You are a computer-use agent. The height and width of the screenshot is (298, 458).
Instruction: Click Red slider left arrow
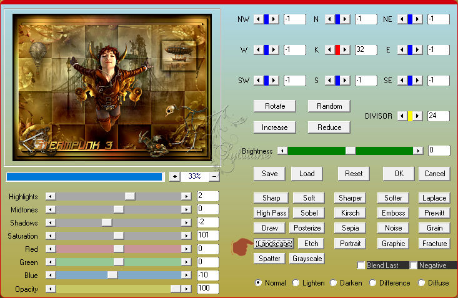[51, 249]
